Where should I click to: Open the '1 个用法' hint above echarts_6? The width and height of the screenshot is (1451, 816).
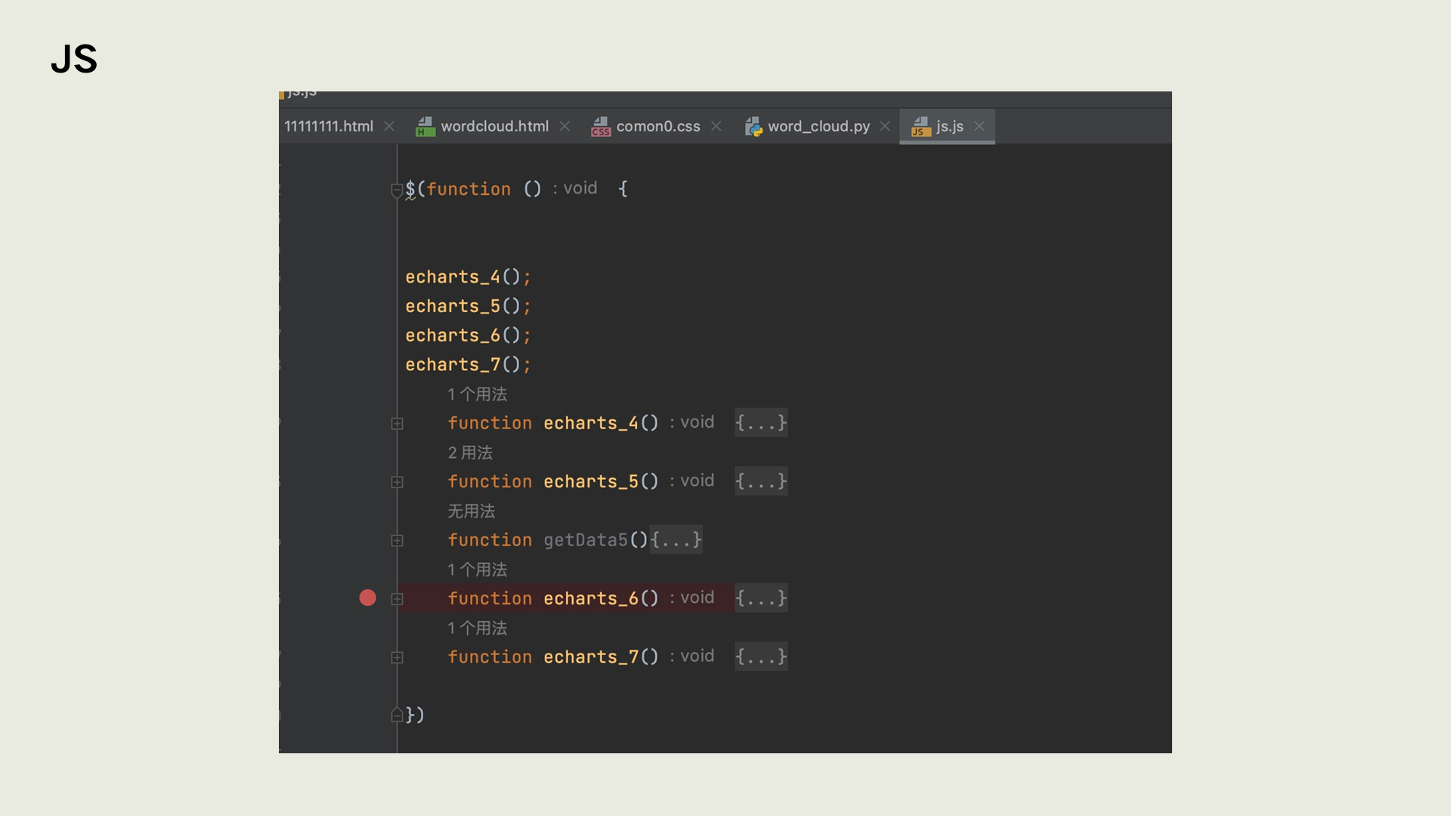477,570
